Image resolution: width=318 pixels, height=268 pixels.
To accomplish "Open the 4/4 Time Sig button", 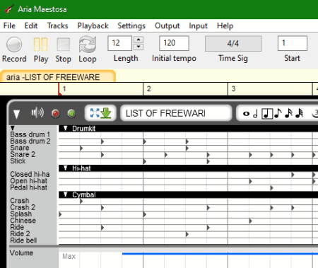I will coord(233,43).
